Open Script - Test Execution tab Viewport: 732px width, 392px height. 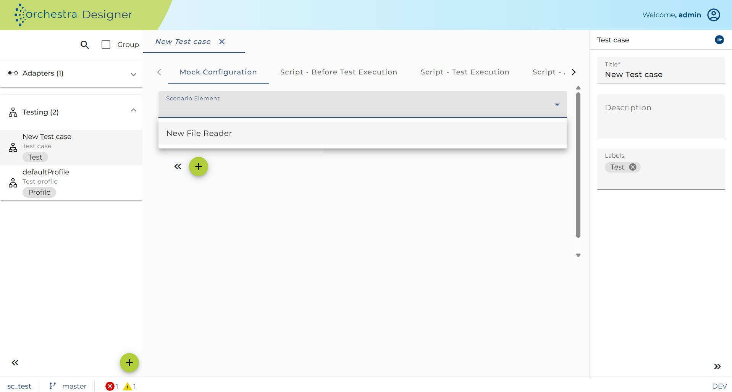(x=465, y=72)
